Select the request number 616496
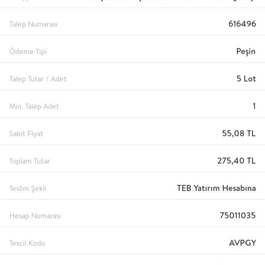Viewport: 265px width, 265px height. tap(242, 24)
